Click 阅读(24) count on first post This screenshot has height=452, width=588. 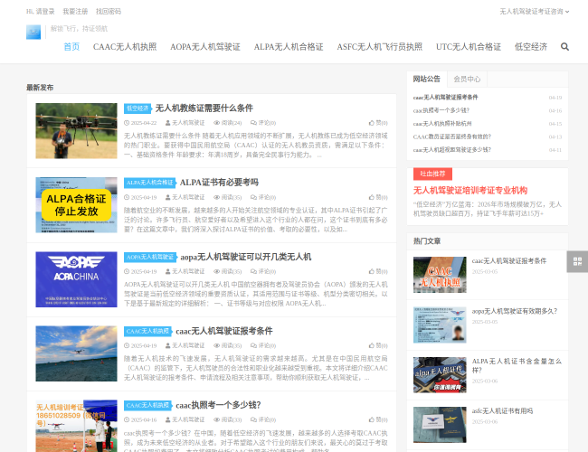coord(228,123)
